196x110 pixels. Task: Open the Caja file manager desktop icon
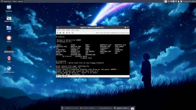pos(9,29)
